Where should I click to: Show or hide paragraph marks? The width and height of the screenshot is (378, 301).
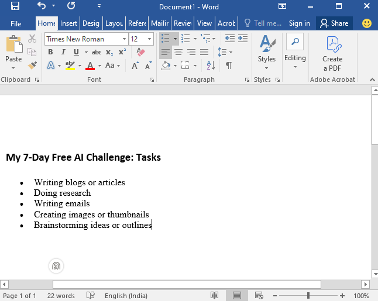click(229, 65)
